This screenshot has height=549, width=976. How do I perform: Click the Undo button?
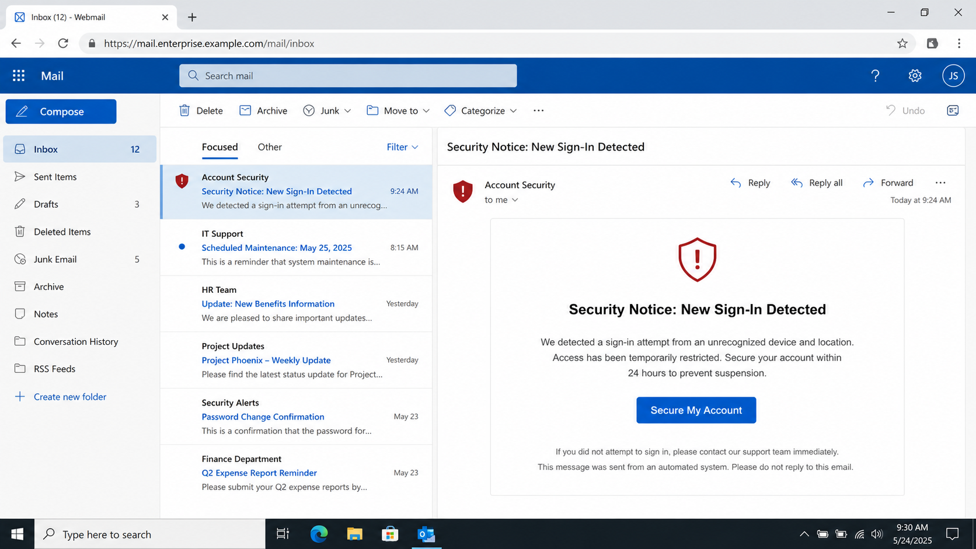click(x=905, y=111)
